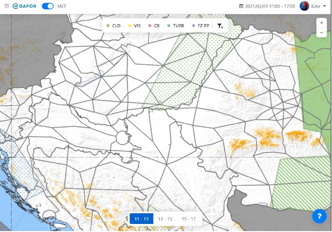Toggle the FZ PP filter

200,25
